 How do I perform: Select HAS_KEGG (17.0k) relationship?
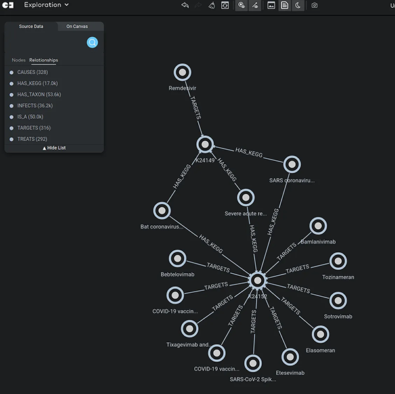pyautogui.click(x=37, y=83)
